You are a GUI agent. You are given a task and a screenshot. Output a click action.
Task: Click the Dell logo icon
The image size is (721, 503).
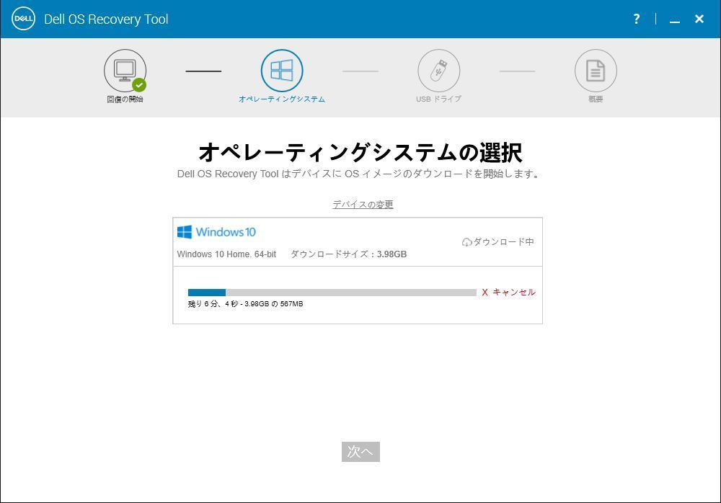pyautogui.click(x=24, y=19)
